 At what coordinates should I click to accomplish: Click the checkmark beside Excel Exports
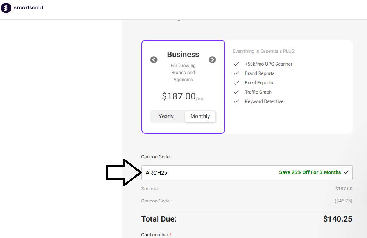point(236,83)
